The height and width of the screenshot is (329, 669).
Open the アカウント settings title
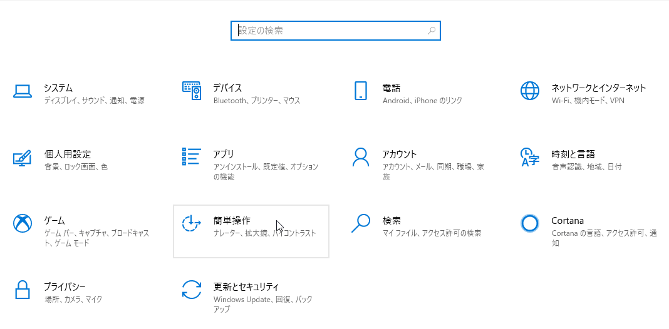[x=400, y=154]
